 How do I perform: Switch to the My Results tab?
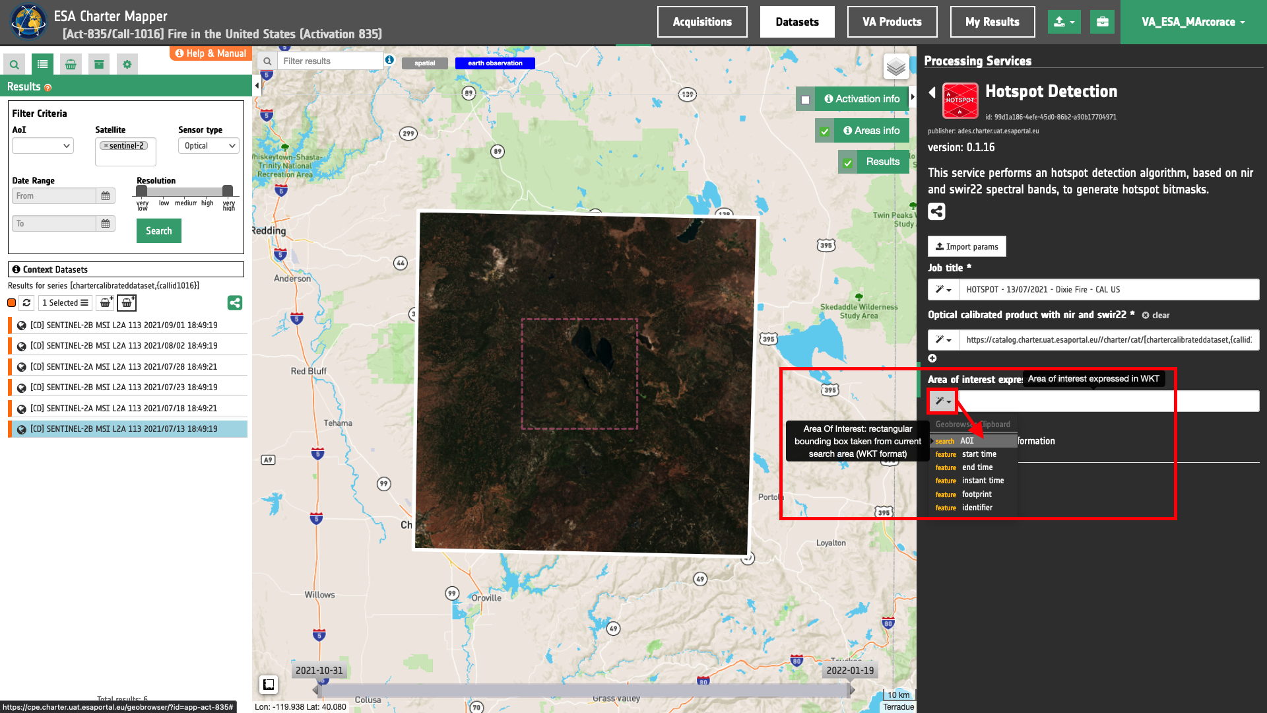(992, 22)
